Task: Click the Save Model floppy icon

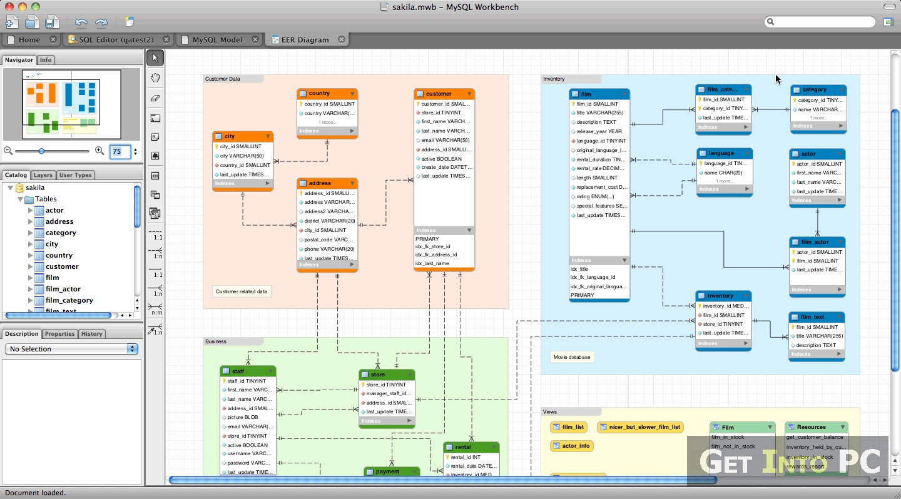Action: tap(51, 23)
